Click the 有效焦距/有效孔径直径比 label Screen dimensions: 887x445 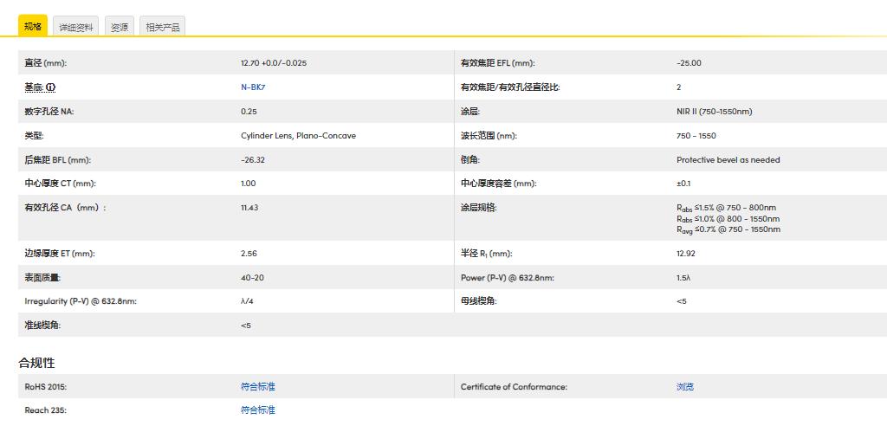point(510,87)
